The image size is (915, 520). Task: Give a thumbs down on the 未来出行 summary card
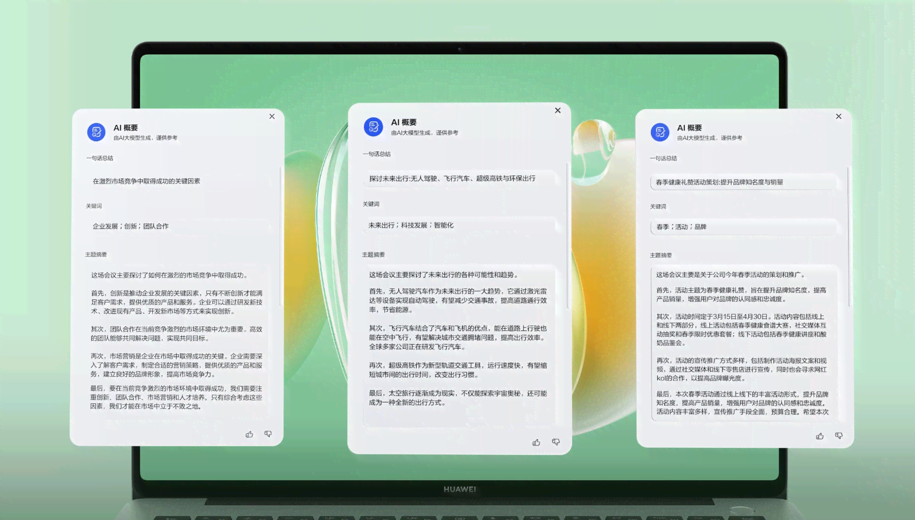(x=556, y=442)
